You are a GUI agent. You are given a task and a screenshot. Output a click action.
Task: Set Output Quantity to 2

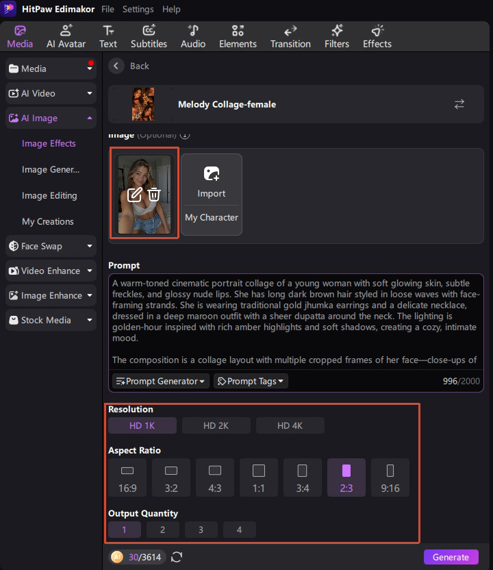[163, 530]
